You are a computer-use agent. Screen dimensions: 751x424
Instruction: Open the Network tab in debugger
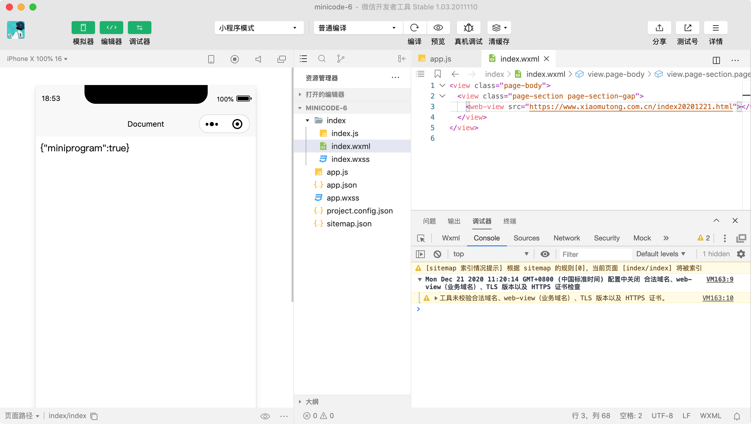coord(566,238)
